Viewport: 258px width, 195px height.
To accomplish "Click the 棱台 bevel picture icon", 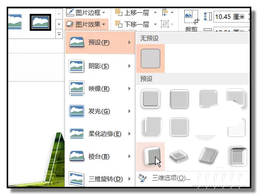I will click(x=77, y=156).
